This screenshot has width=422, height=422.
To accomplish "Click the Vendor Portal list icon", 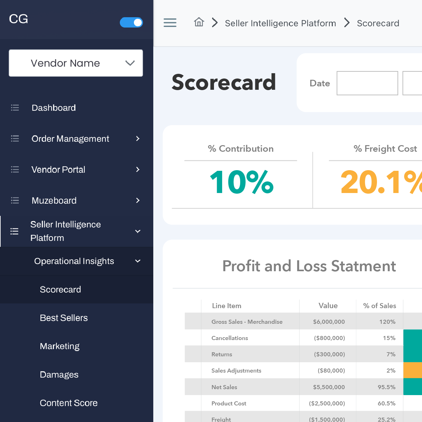I will click(x=15, y=170).
